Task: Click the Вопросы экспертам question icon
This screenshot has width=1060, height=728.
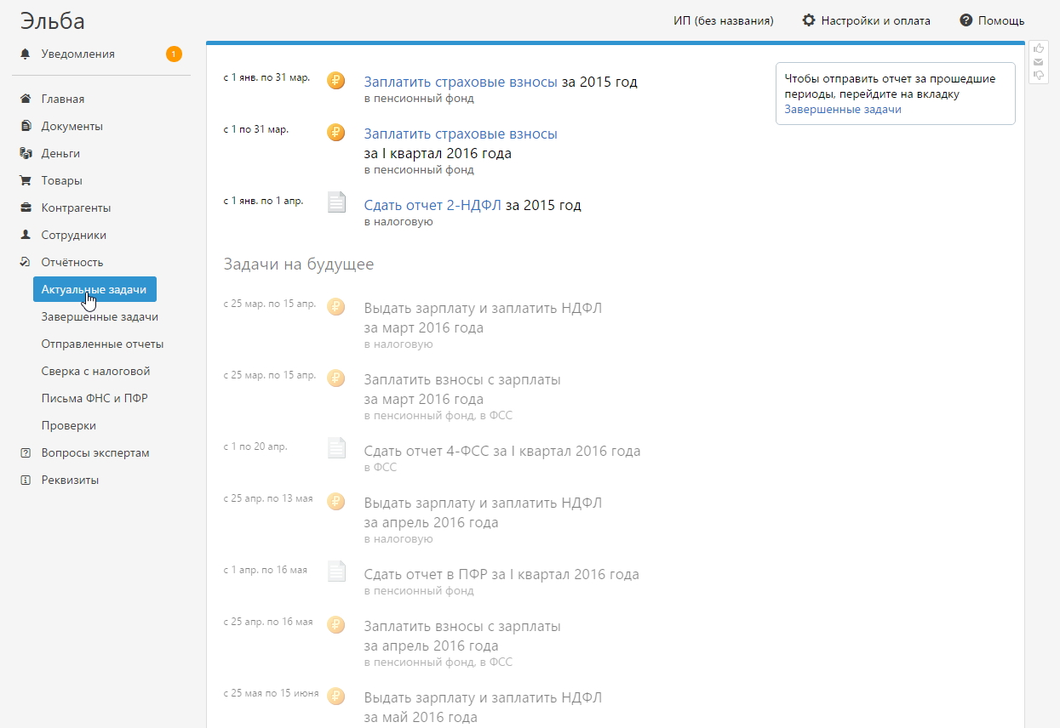Action: pos(25,452)
